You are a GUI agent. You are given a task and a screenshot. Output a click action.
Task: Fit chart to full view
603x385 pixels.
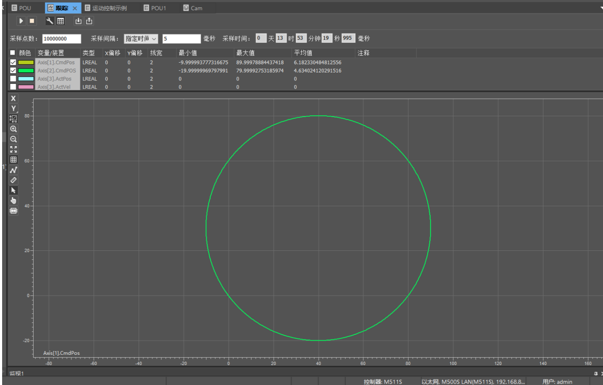tap(13, 149)
